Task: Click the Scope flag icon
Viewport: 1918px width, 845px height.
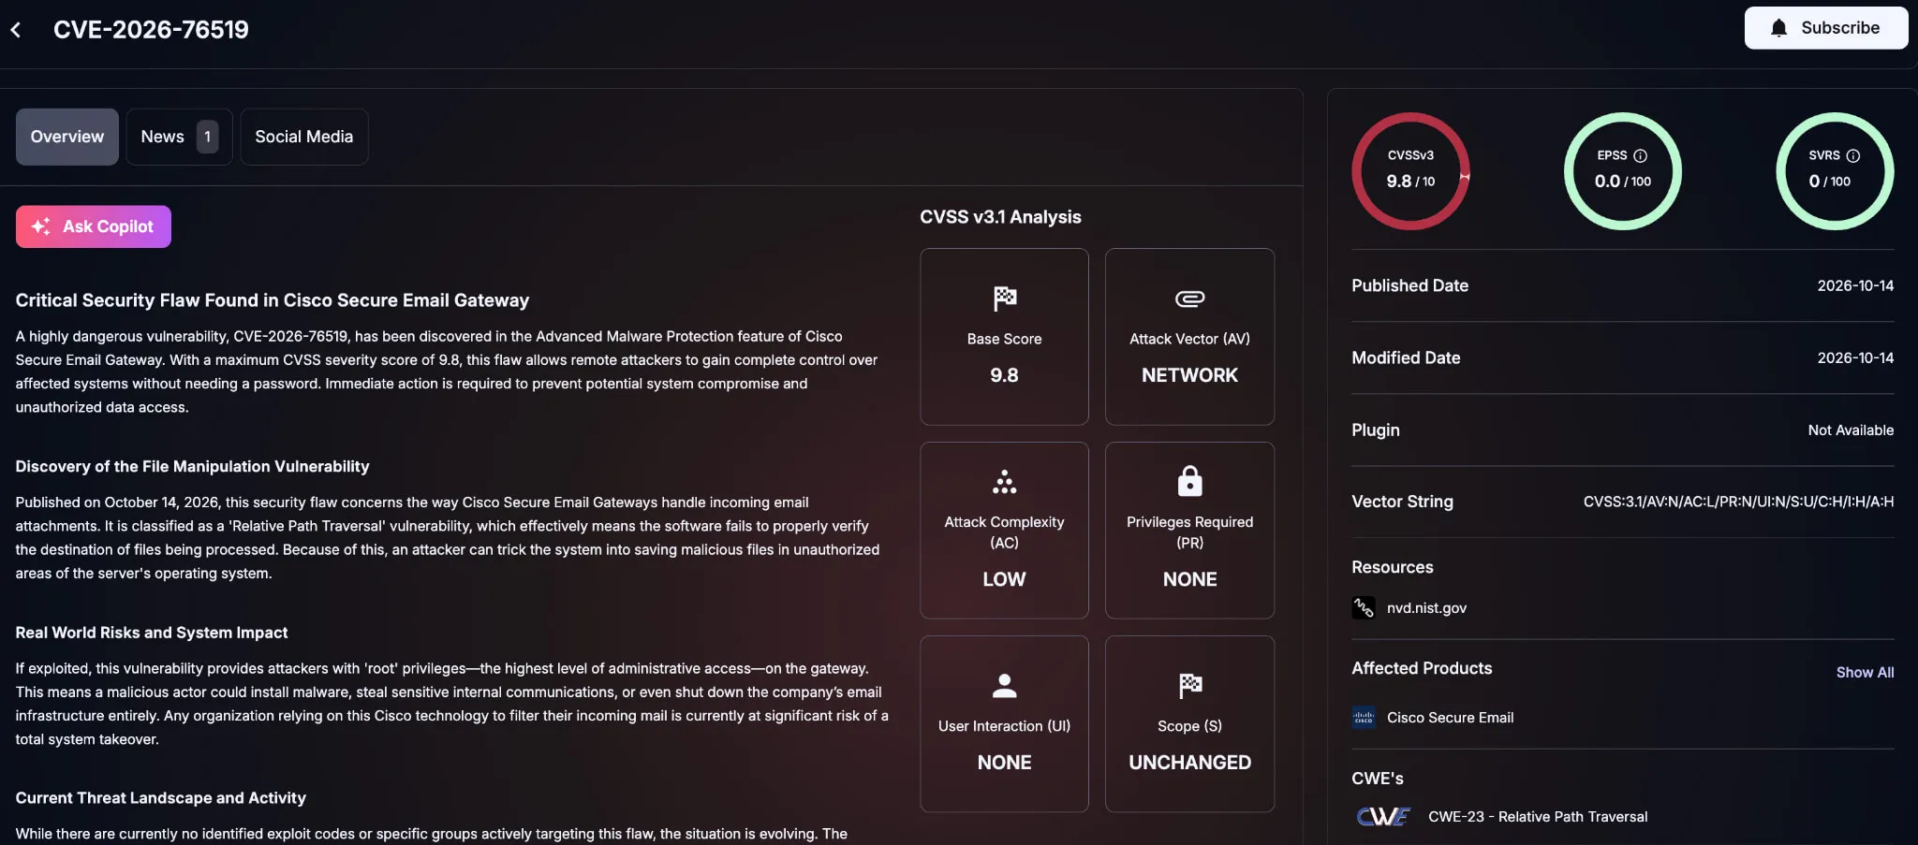Action: pyautogui.click(x=1189, y=686)
